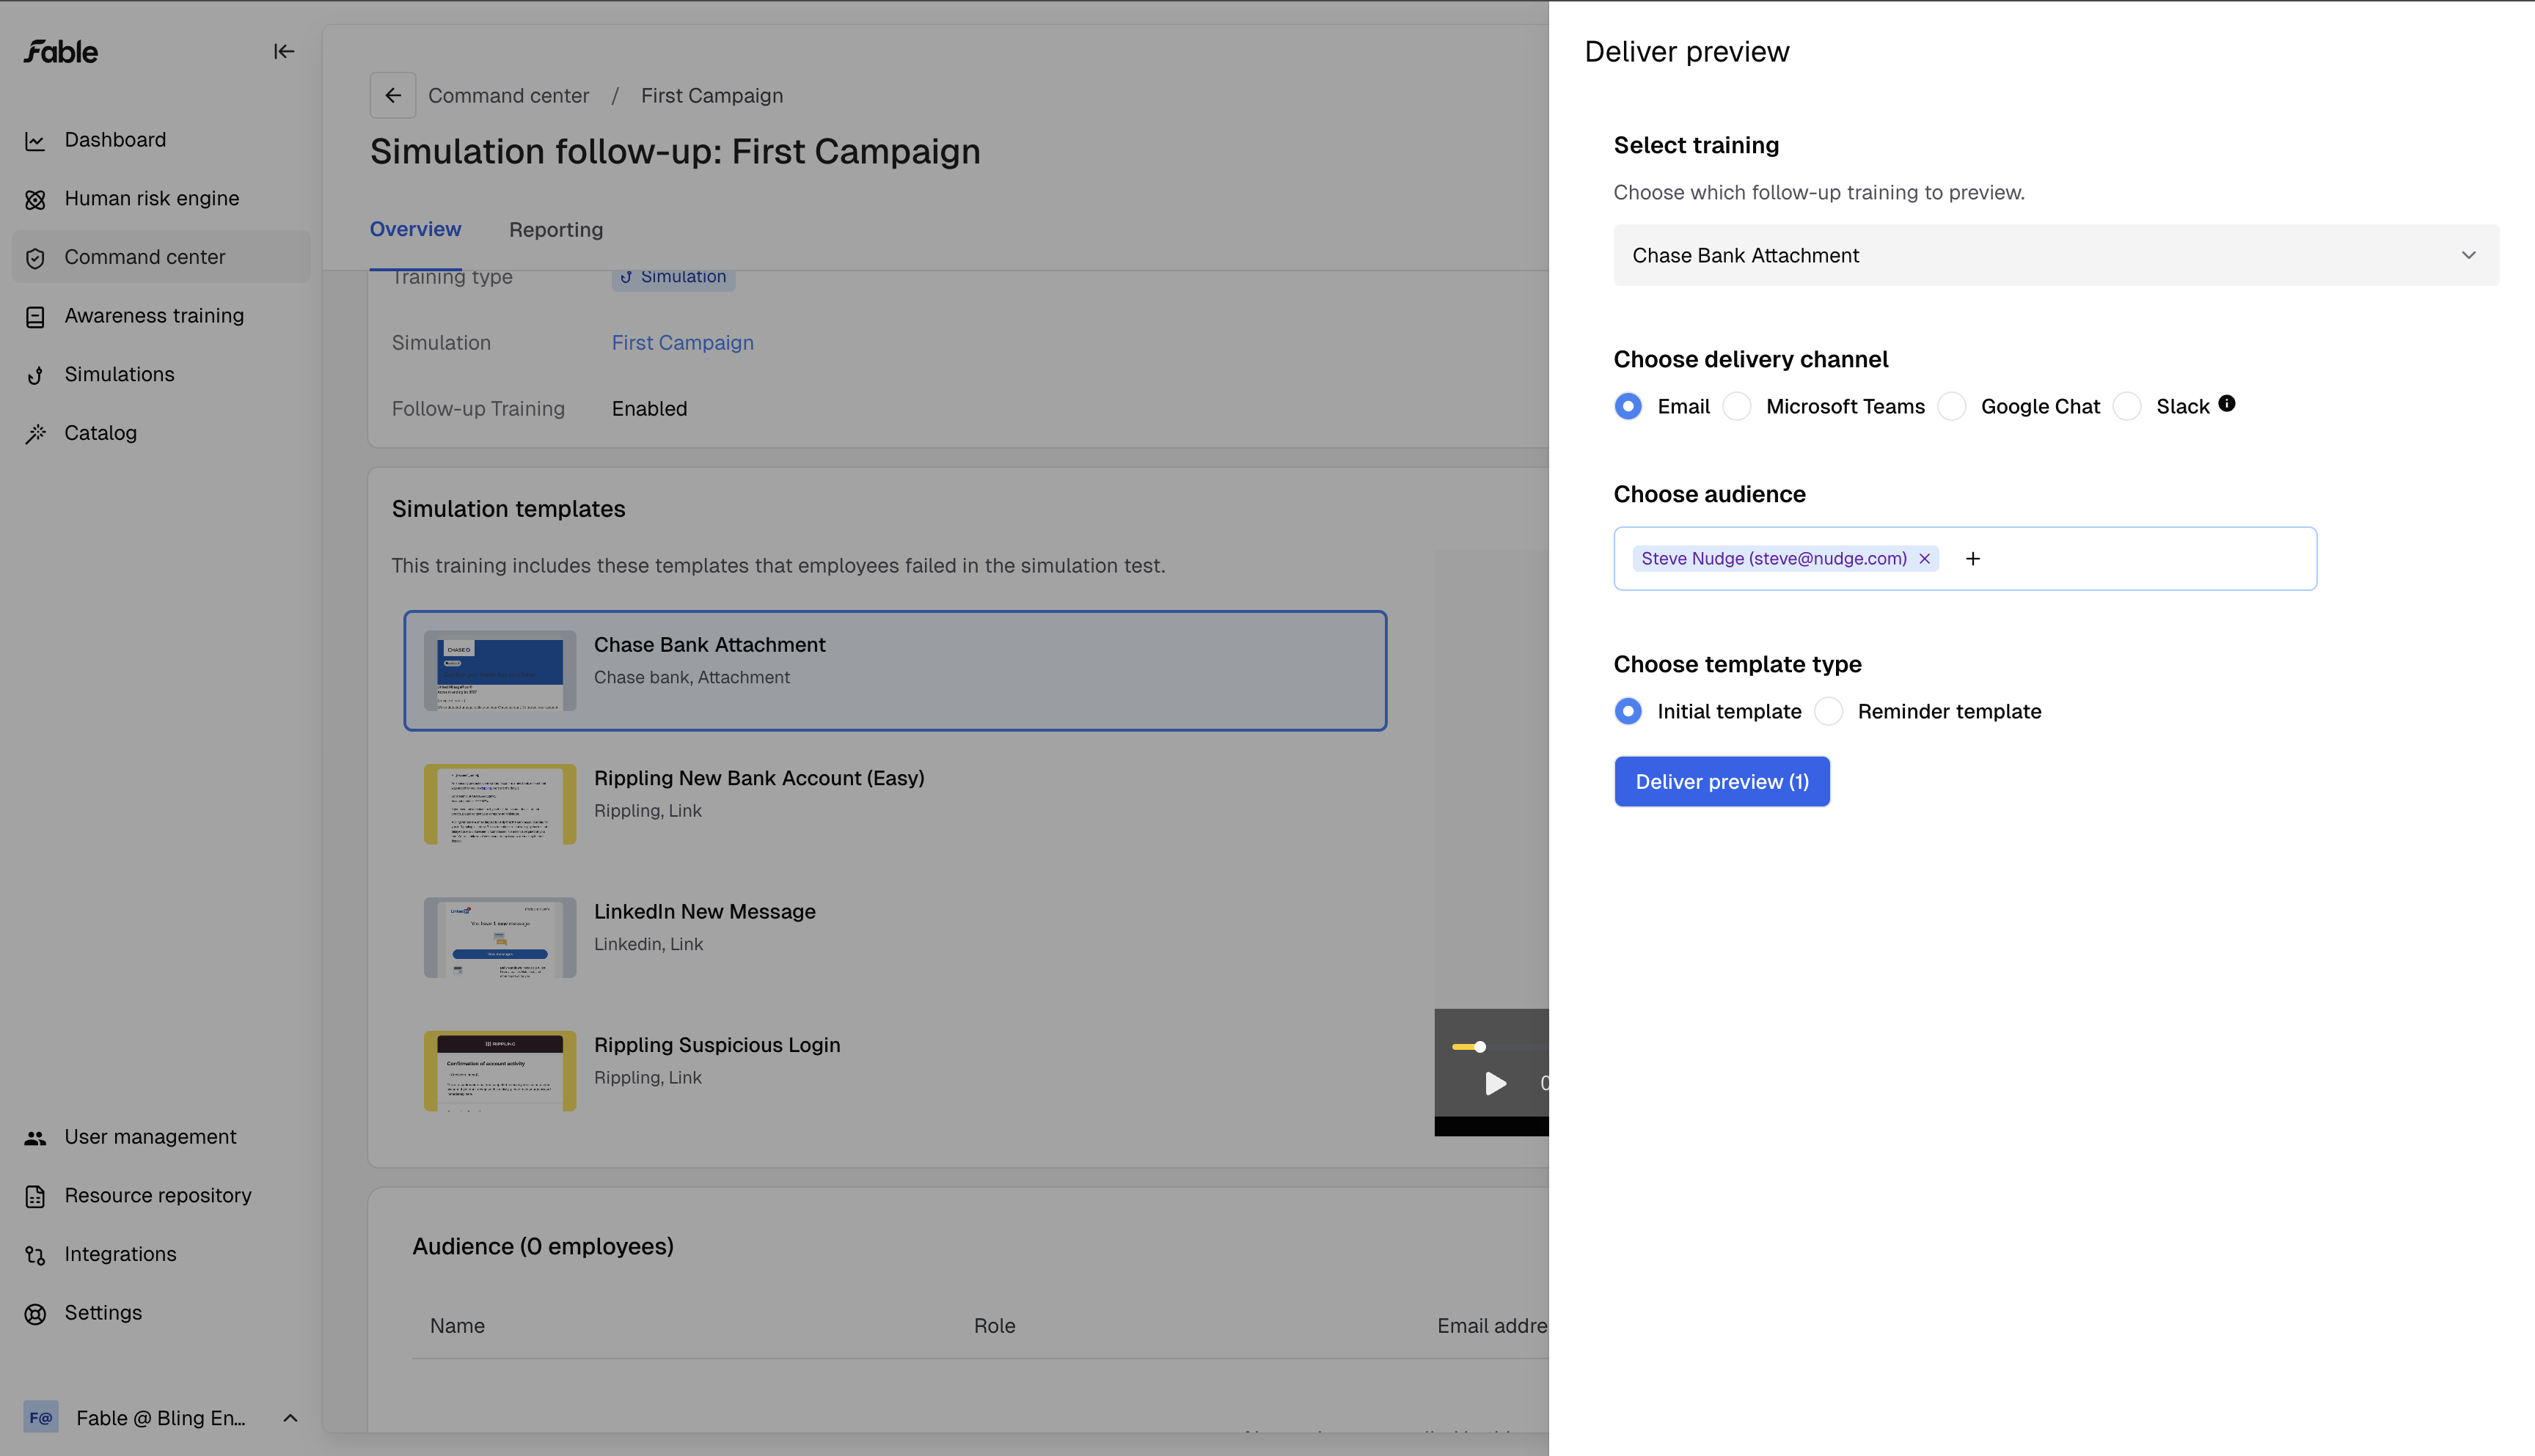Select the Microsoft Teams delivery channel
Screen dimensions: 2535x1456
[x=1738, y=406]
